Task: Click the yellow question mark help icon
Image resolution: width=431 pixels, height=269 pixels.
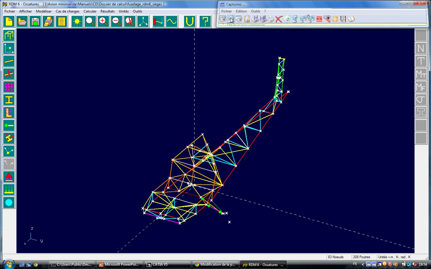Action: pos(205,22)
